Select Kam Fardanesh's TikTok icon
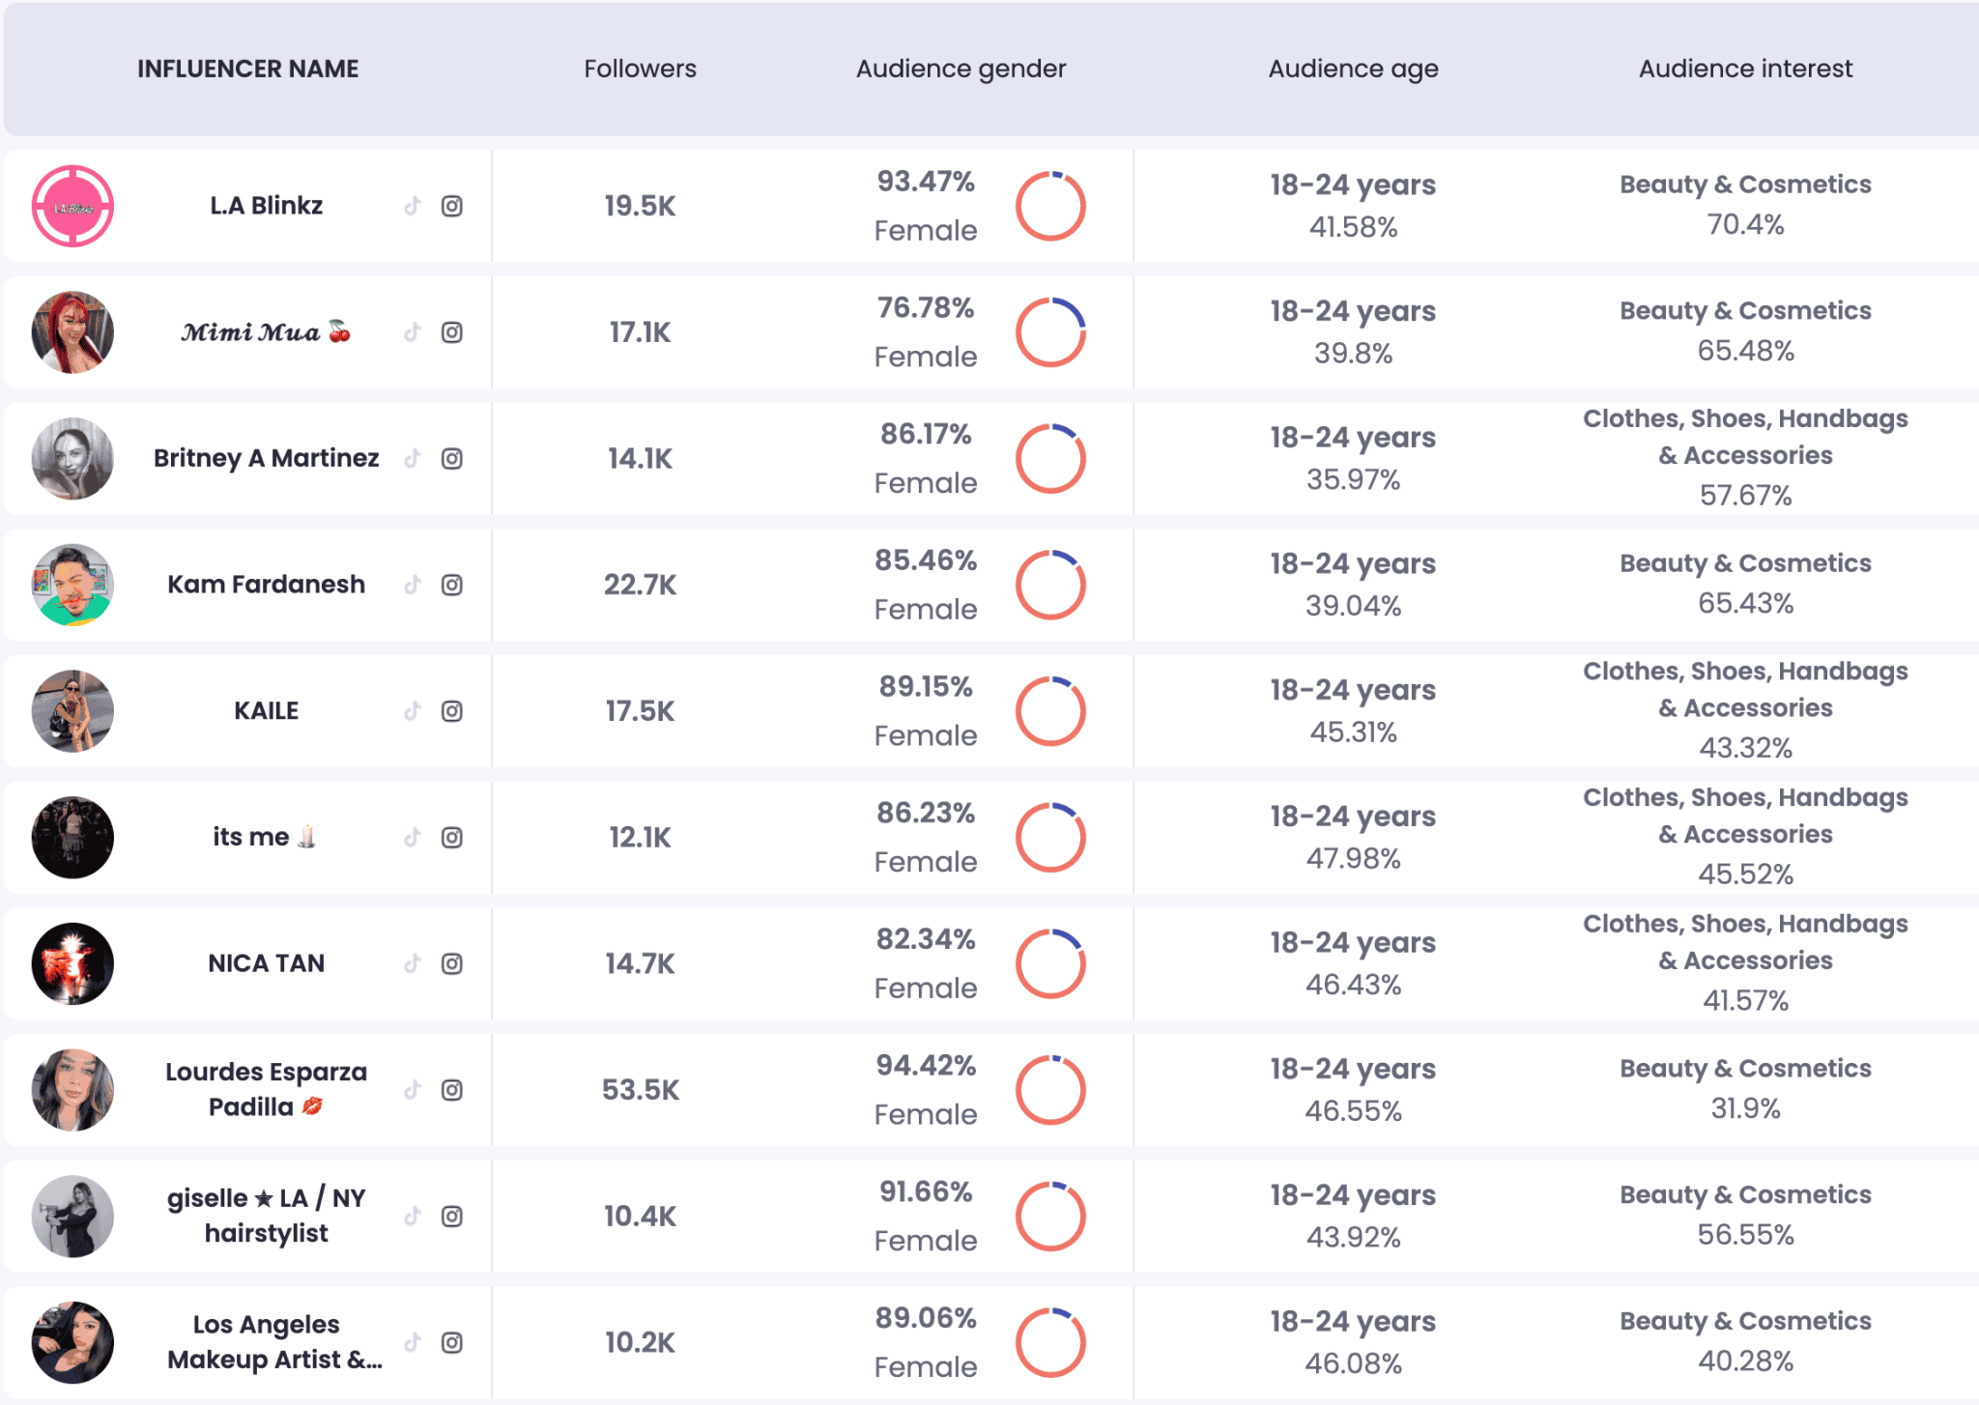 pos(413,585)
